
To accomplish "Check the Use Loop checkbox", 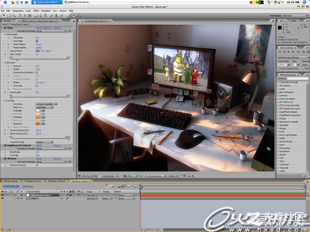I will 37,86.
